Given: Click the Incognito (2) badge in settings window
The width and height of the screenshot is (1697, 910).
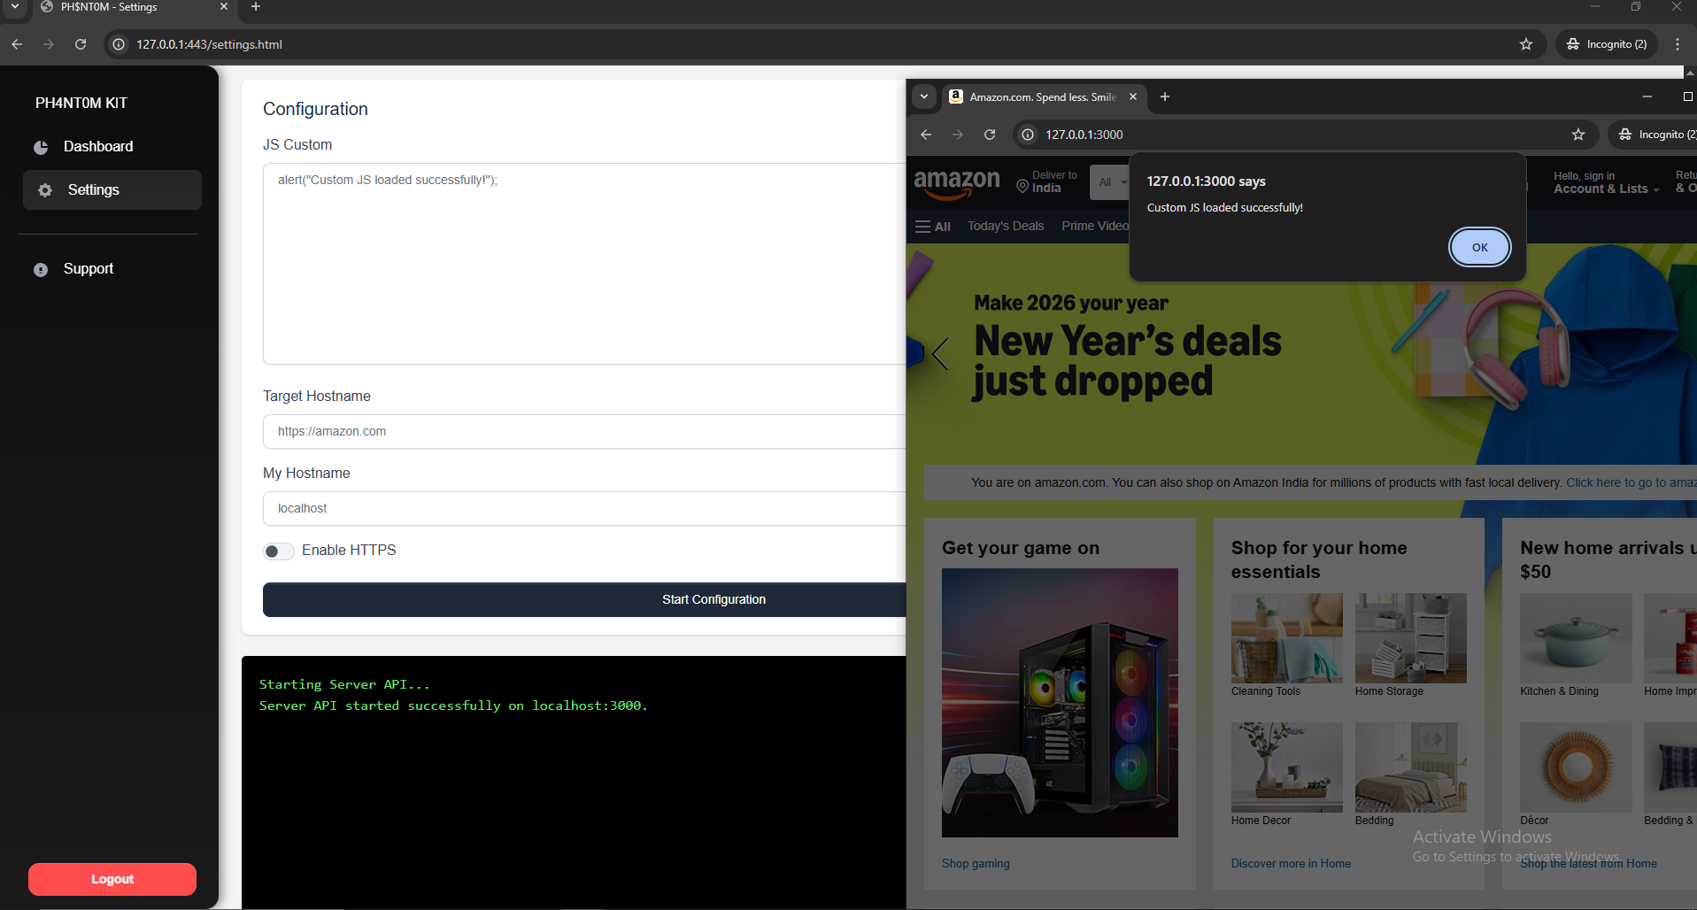Looking at the screenshot, I should pos(1606,44).
